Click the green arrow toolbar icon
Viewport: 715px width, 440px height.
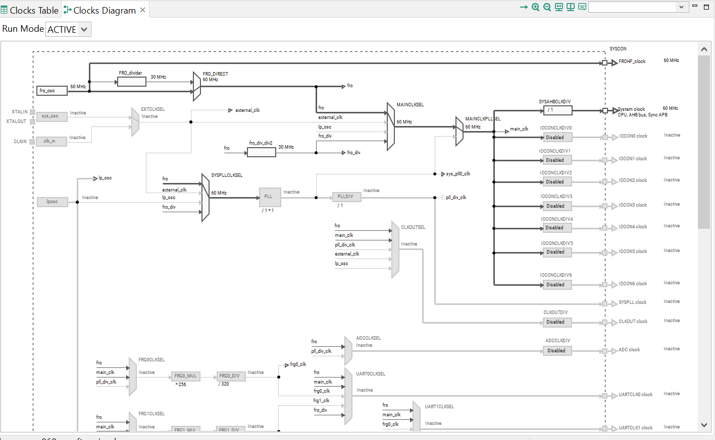click(524, 7)
